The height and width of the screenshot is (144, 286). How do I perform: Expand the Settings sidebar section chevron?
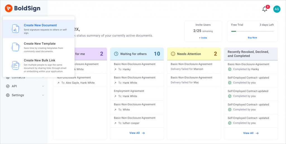click(43, 95)
